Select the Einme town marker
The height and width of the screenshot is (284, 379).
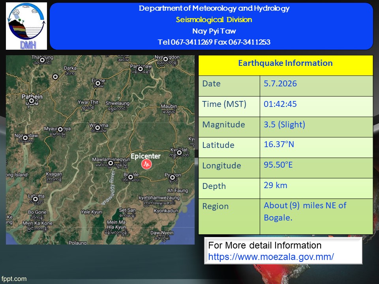98,83
